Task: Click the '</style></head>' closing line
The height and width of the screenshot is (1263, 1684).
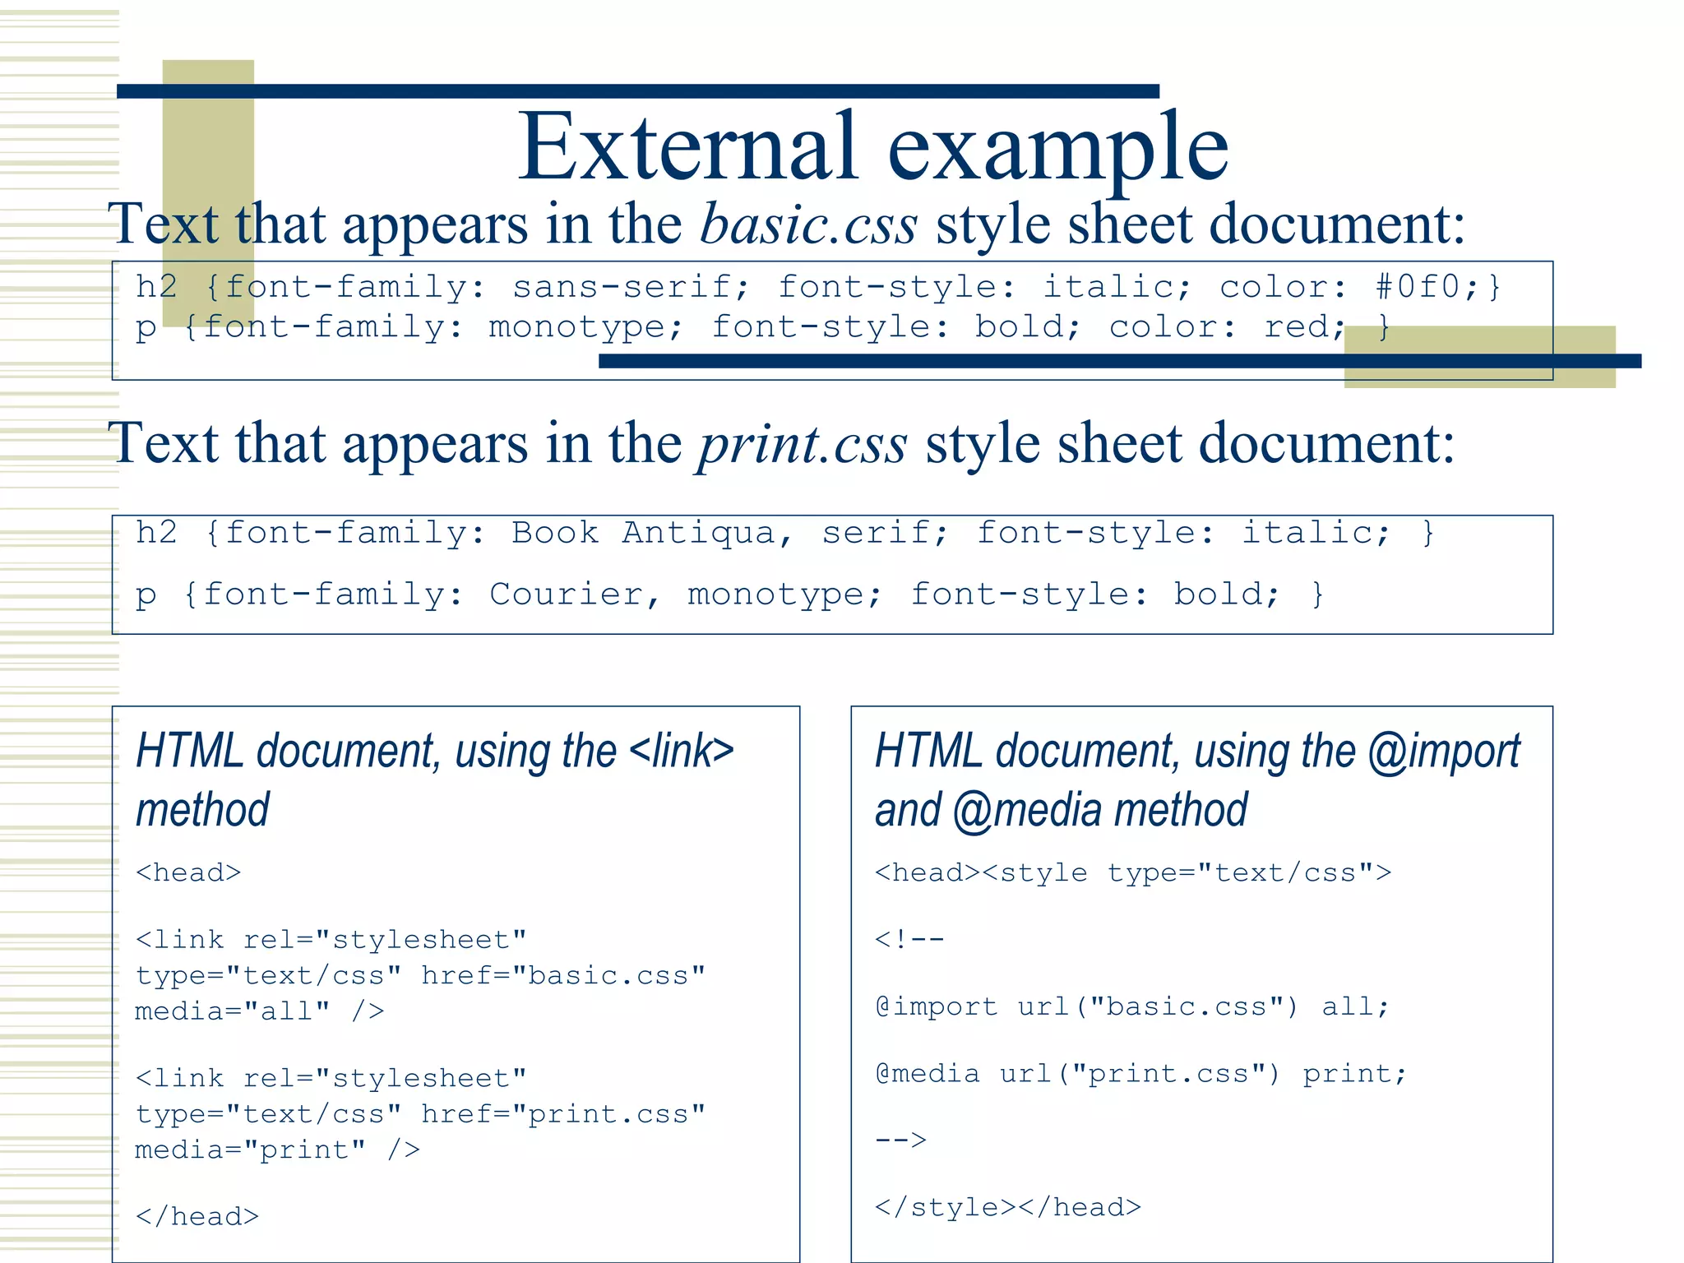Action: (1008, 1207)
